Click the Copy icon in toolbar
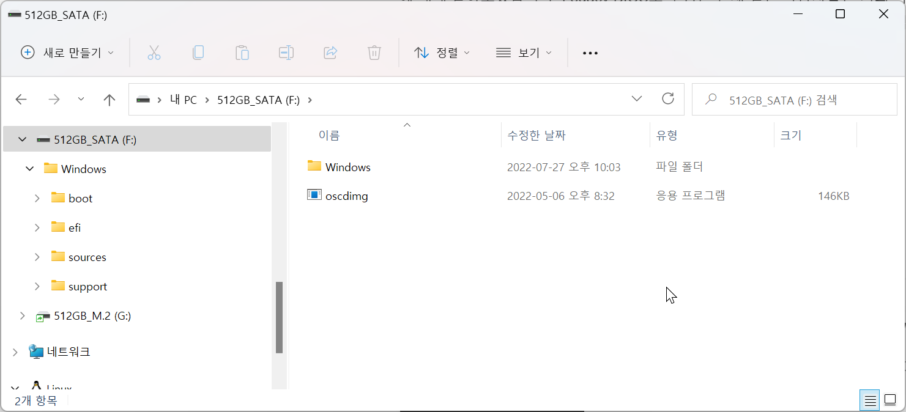This screenshot has width=906, height=412. [x=198, y=53]
